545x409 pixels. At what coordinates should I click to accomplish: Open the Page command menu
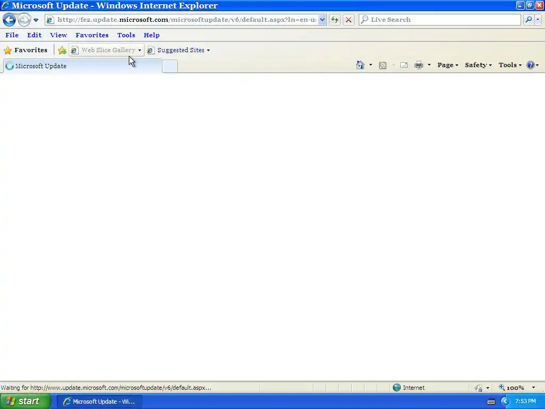click(x=448, y=65)
